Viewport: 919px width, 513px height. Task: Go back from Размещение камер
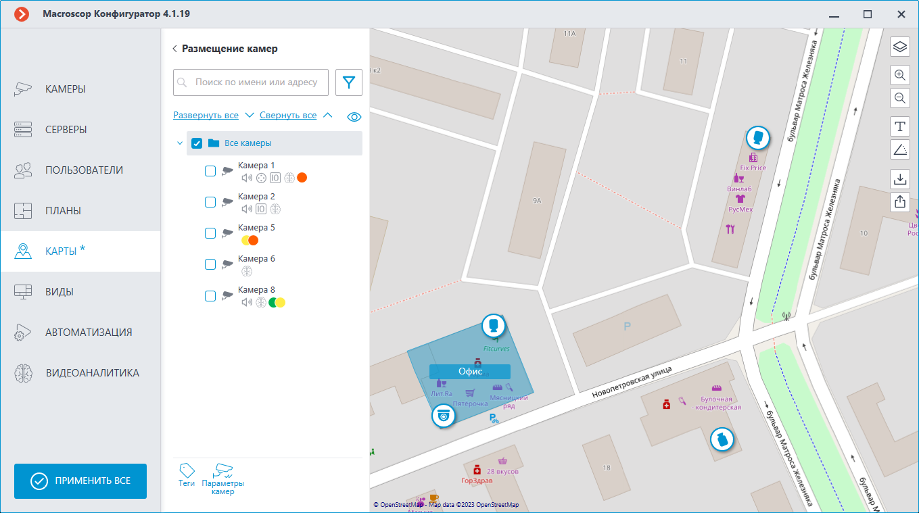[175, 49]
